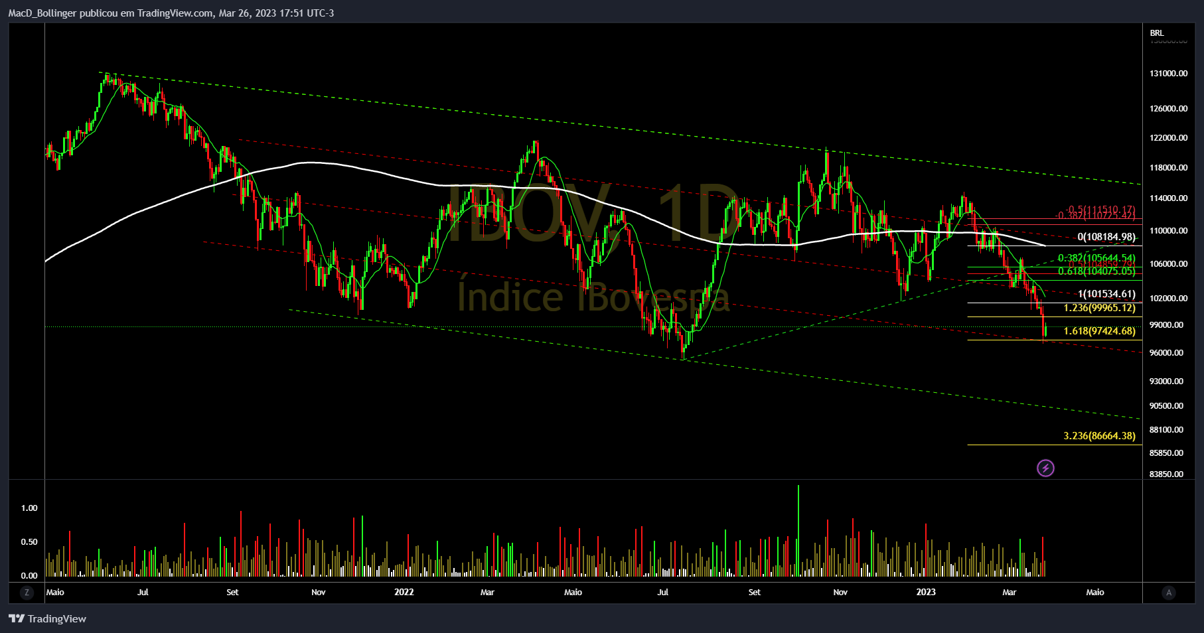
Task: Click the BRL currency label
Action: pos(1157,33)
